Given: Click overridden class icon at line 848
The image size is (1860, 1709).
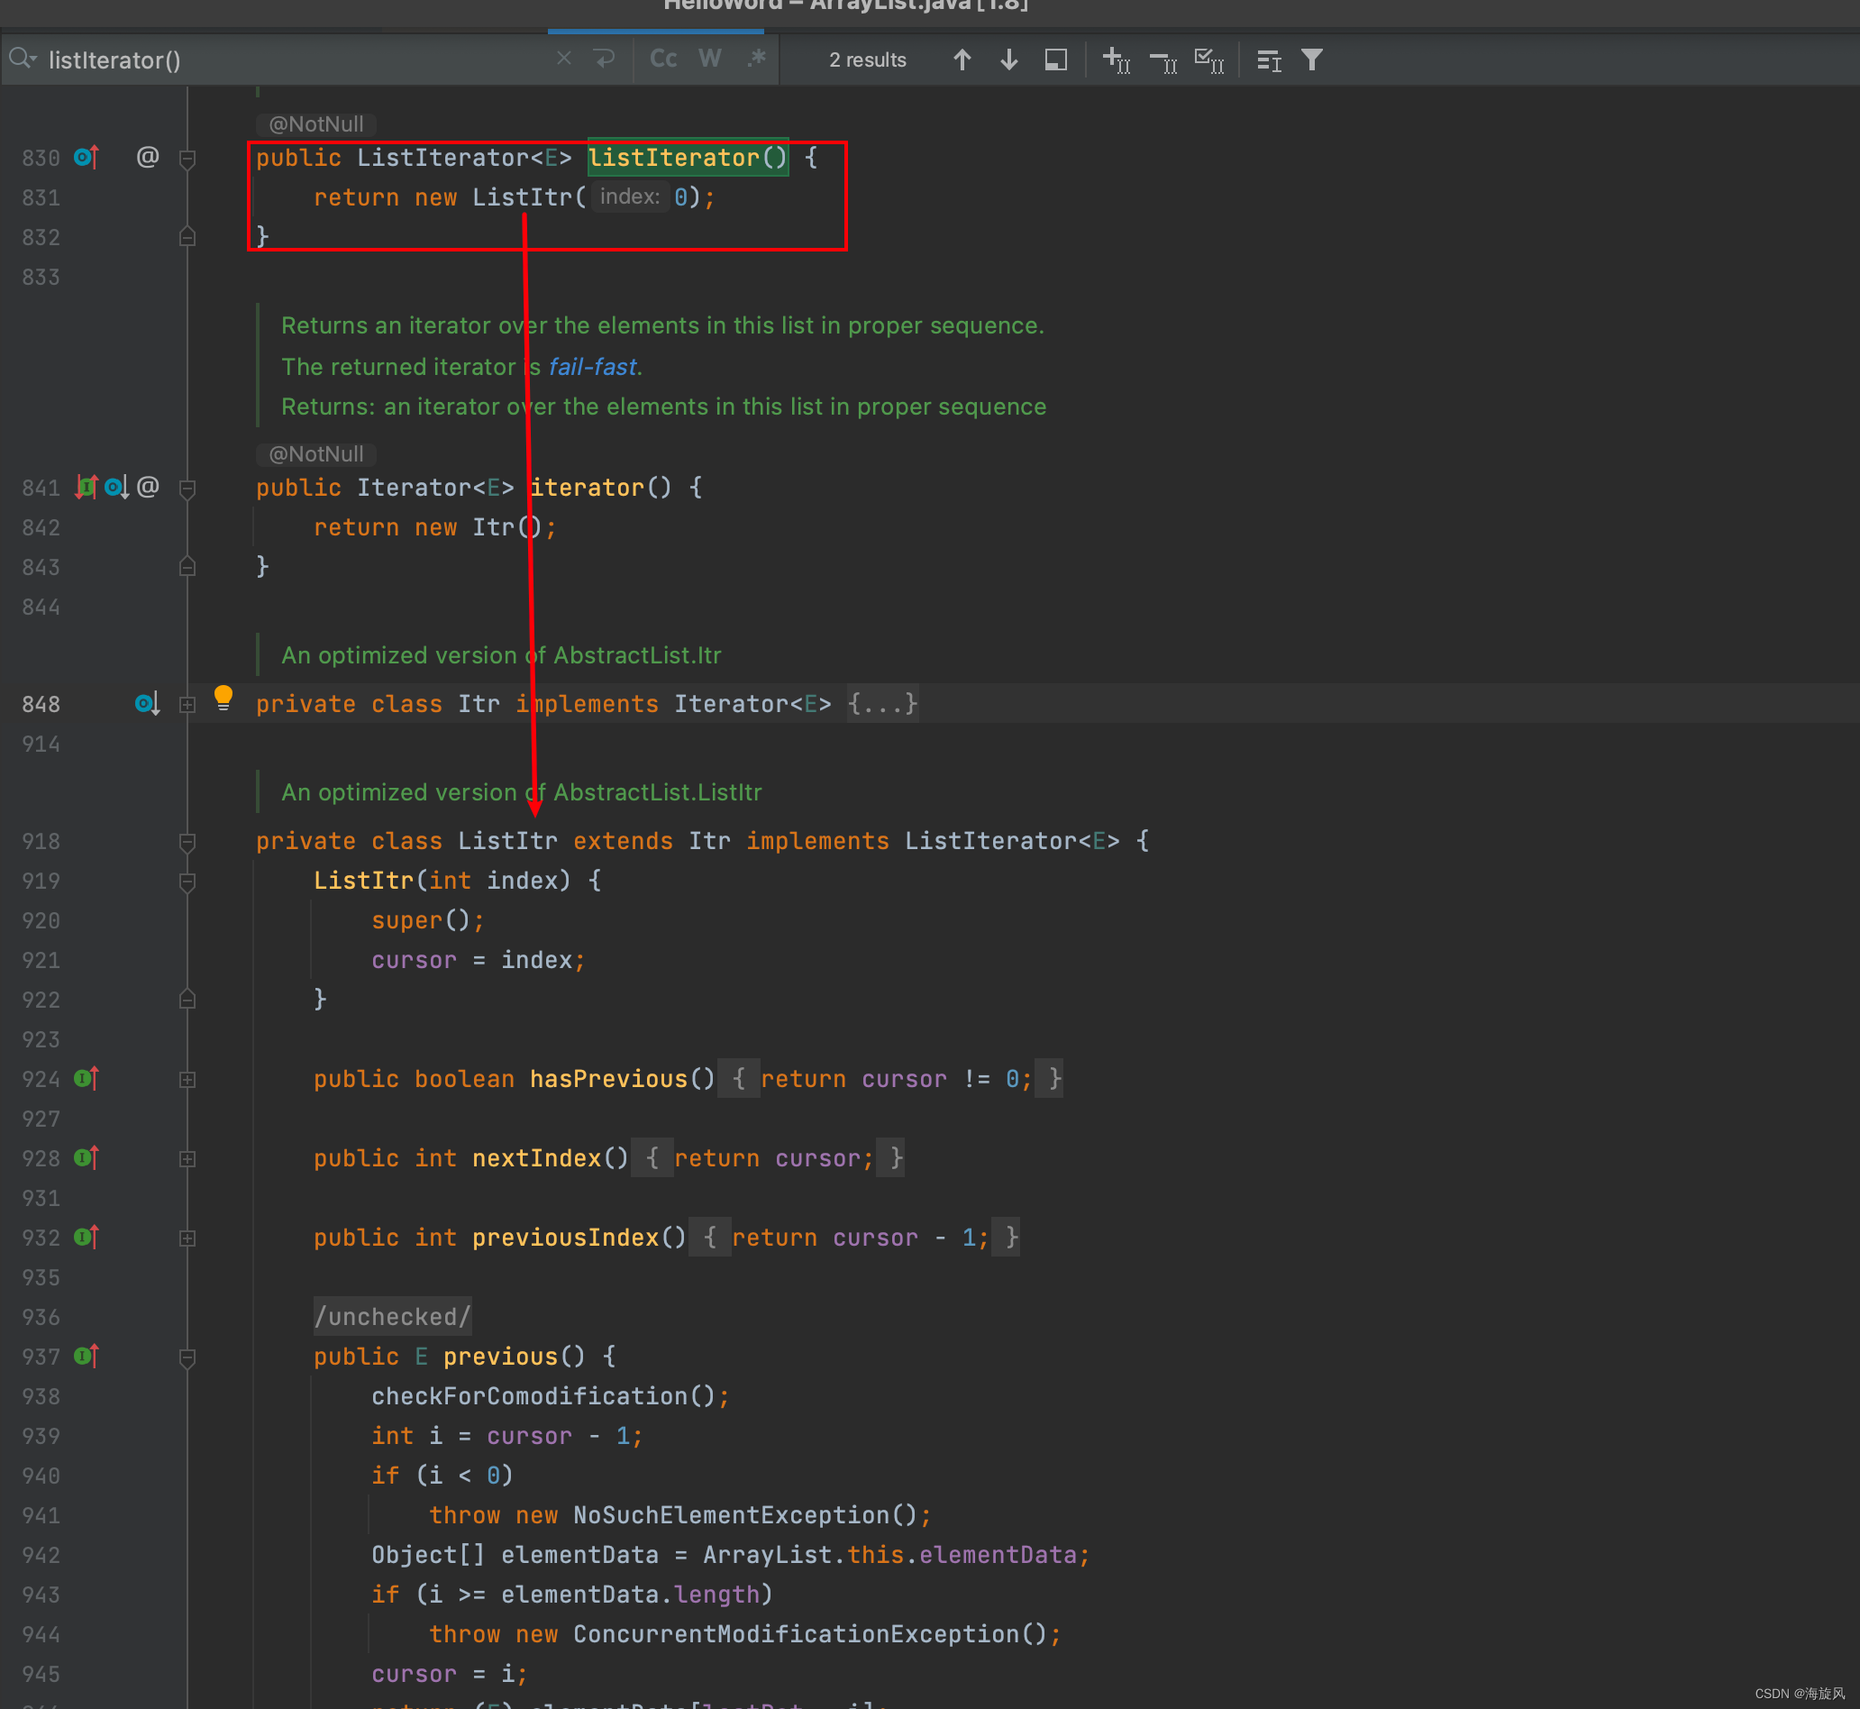Looking at the screenshot, I should [x=148, y=704].
